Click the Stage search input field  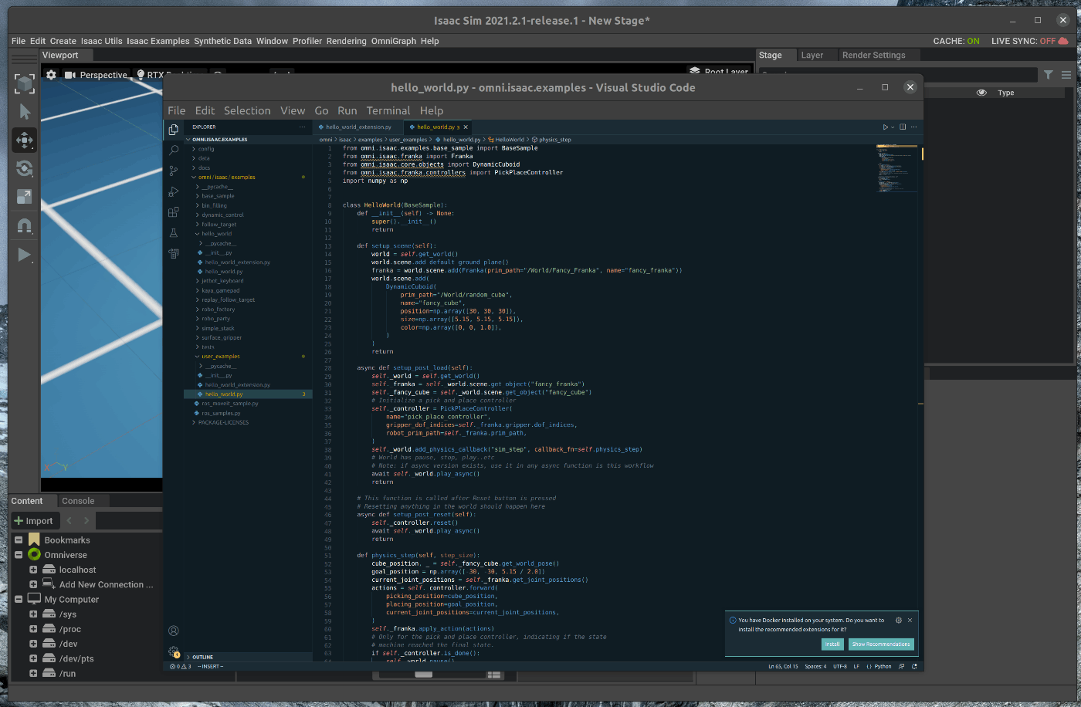[x=898, y=75]
